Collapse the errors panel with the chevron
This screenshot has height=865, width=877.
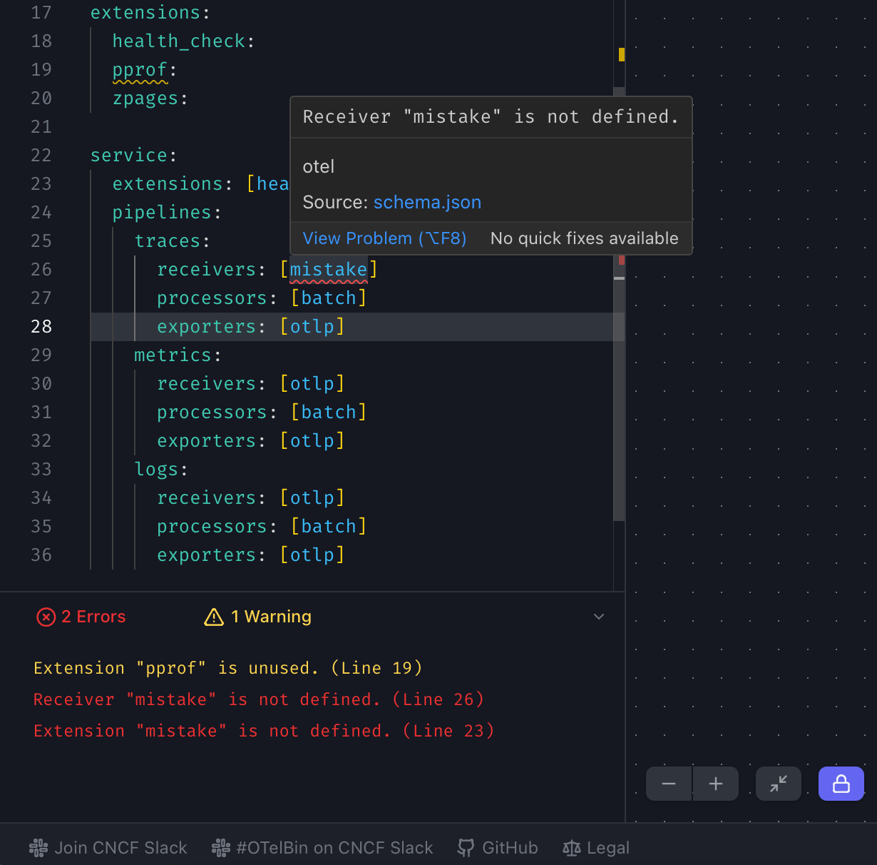599,617
